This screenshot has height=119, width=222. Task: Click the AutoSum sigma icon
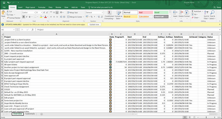pyautogui.click(x=193, y=11)
